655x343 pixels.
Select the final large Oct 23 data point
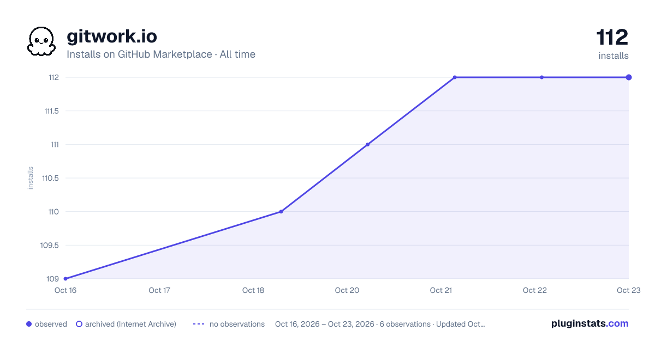[629, 77]
